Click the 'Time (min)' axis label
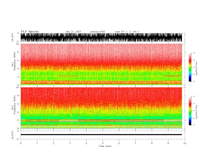 point(105,146)
